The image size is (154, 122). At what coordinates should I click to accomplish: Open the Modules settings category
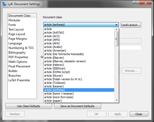point(14,20)
